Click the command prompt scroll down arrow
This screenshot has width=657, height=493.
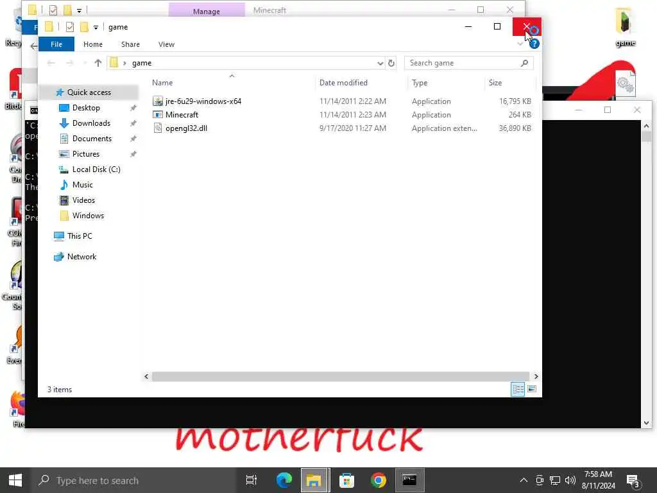[x=646, y=423]
